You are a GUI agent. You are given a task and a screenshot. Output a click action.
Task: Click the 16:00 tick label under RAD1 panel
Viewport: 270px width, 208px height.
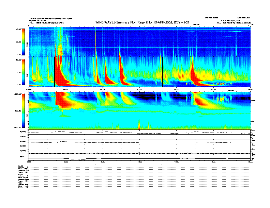tap(177, 89)
